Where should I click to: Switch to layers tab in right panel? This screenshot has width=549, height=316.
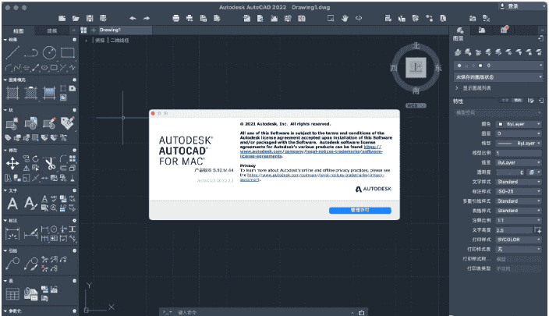(460, 30)
